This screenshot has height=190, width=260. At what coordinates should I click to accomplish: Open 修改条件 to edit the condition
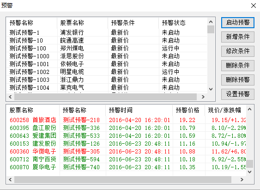(x=238, y=51)
